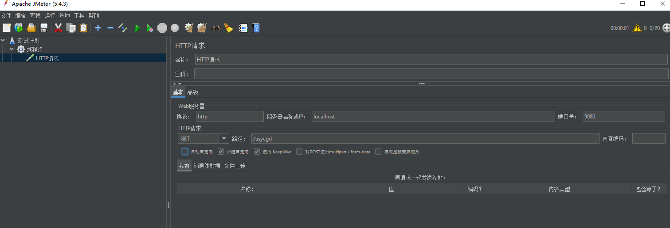Paste element using the clipboard icon
Screen dimensions: 670x228
pyautogui.click(x=83, y=28)
